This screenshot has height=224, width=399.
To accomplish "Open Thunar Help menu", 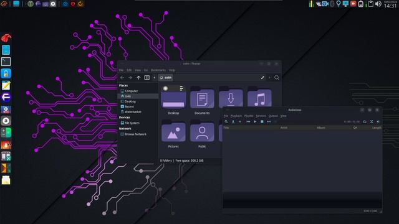I will 172,70.
